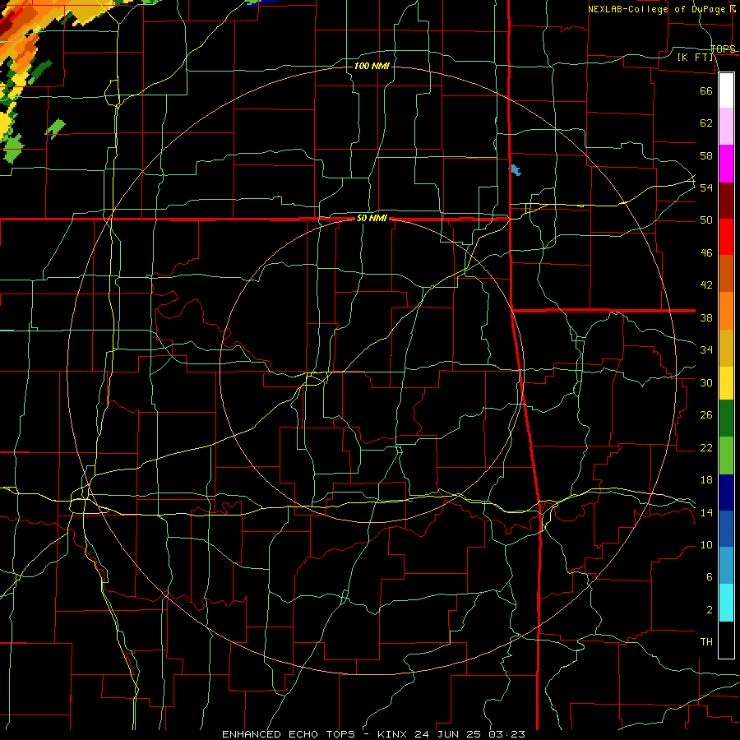Pick the dark orange legend swatch between 46 and 42
The image size is (740, 740).
click(x=726, y=273)
